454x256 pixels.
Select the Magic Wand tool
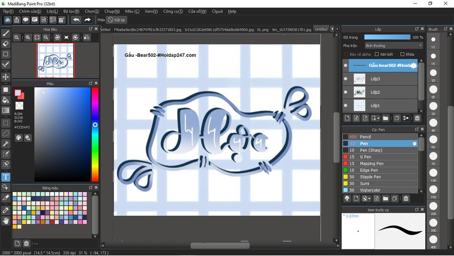5,144
